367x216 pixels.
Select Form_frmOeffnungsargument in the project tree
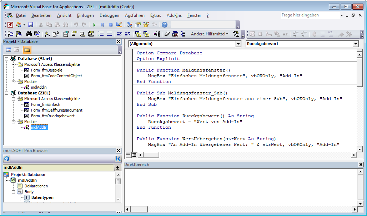click(56, 110)
